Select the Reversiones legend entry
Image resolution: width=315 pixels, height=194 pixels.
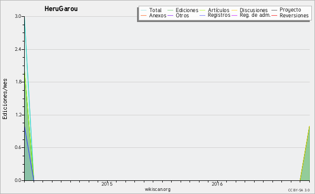pos(294,15)
